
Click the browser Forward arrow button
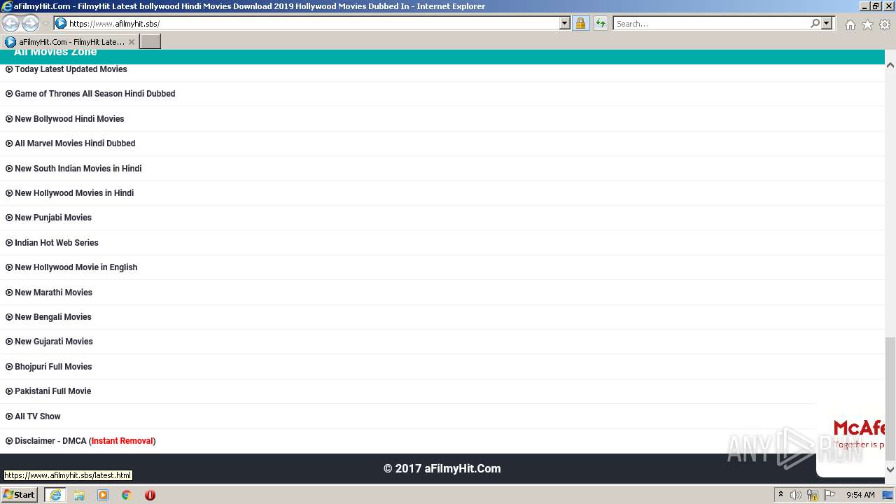pyautogui.click(x=30, y=23)
